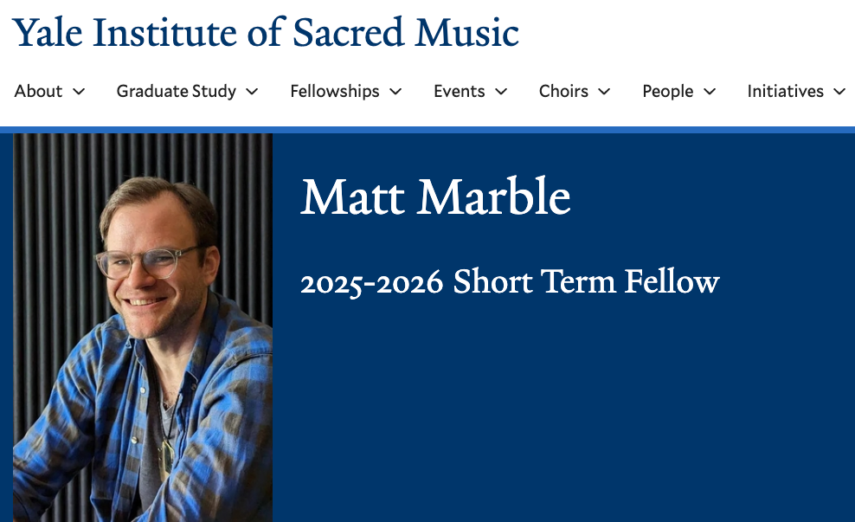This screenshot has height=522, width=855.
Task: Open the Choirs menu
Action: (563, 91)
